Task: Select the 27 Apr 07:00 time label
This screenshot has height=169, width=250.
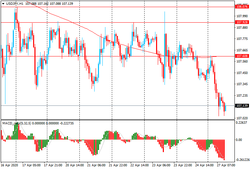Action: coord(226,165)
